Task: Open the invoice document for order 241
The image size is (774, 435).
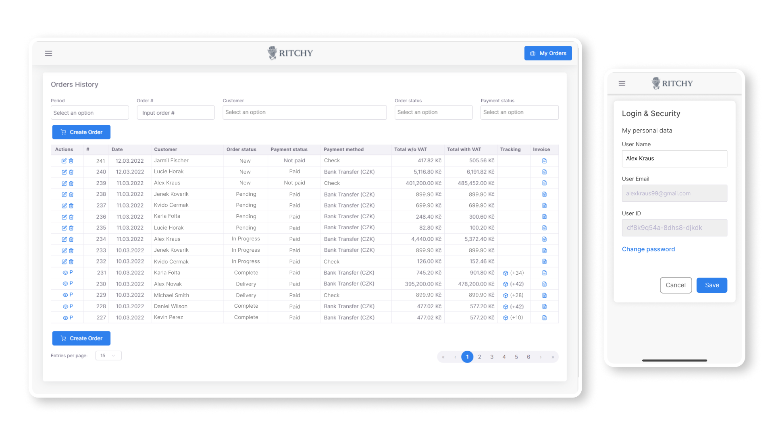Action: point(544,161)
